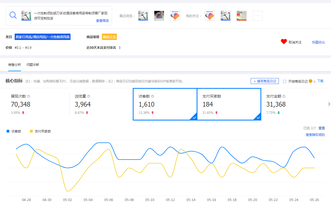The height and width of the screenshot is (205, 331).
Task: Click the 填写商品日记 button
Action: pyautogui.click(x=264, y=81)
